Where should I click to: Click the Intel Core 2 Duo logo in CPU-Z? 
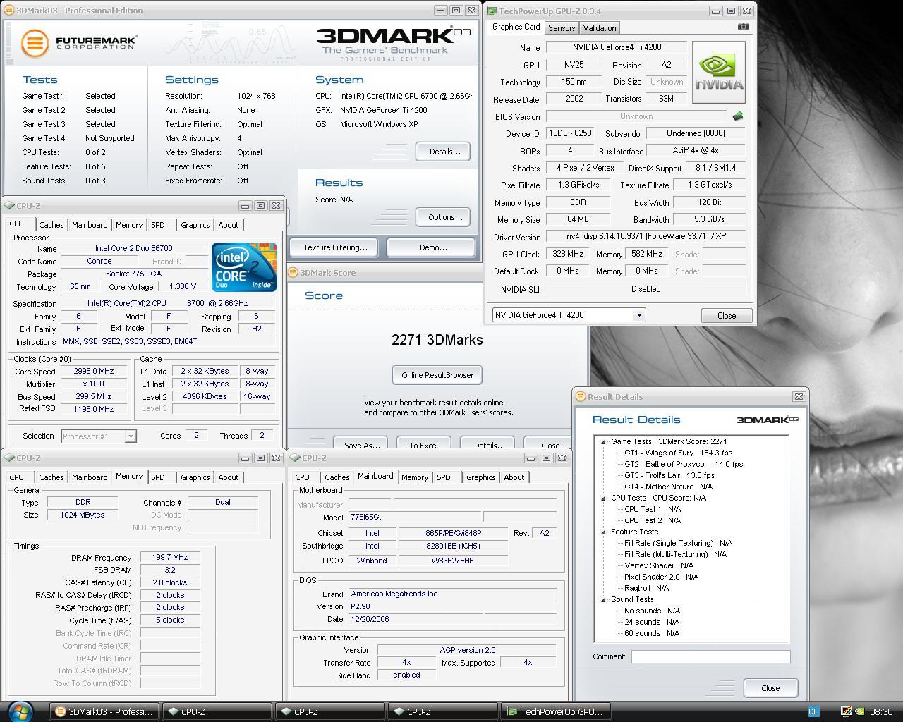tap(244, 267)
